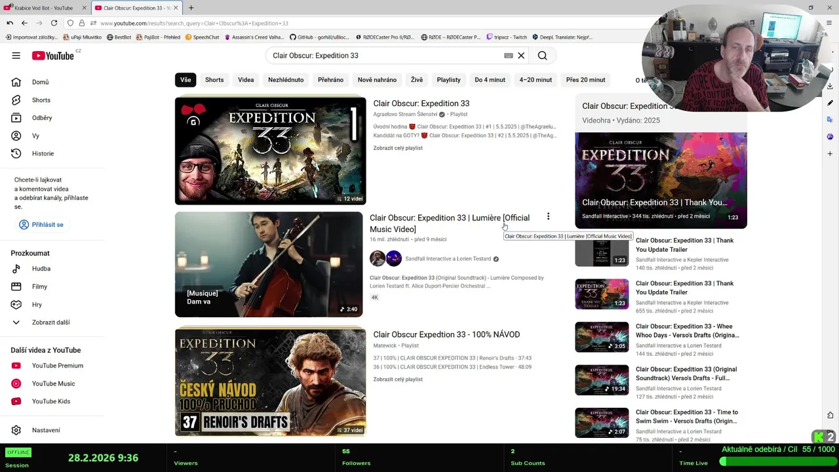839x472 pixels.
Task: Open the ČESKÝ NÁVOD Renoir's Drafts thumbnail
Action: tap(270, 382)
